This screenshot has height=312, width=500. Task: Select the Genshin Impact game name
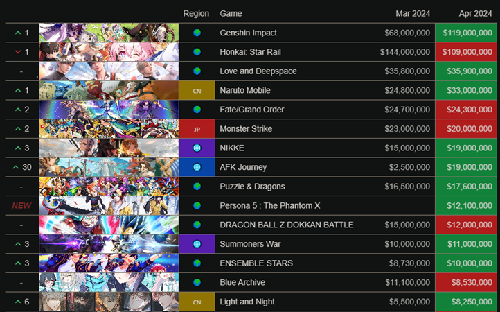pyautogui.click(x=248, y=33)
